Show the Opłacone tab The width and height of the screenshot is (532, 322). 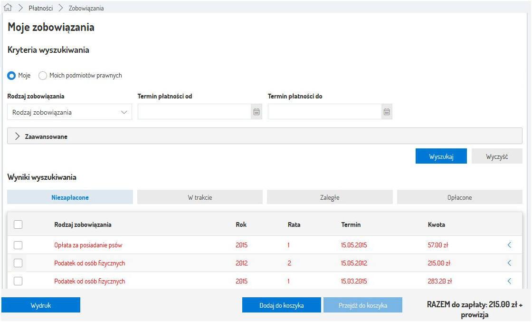[459, 197]
